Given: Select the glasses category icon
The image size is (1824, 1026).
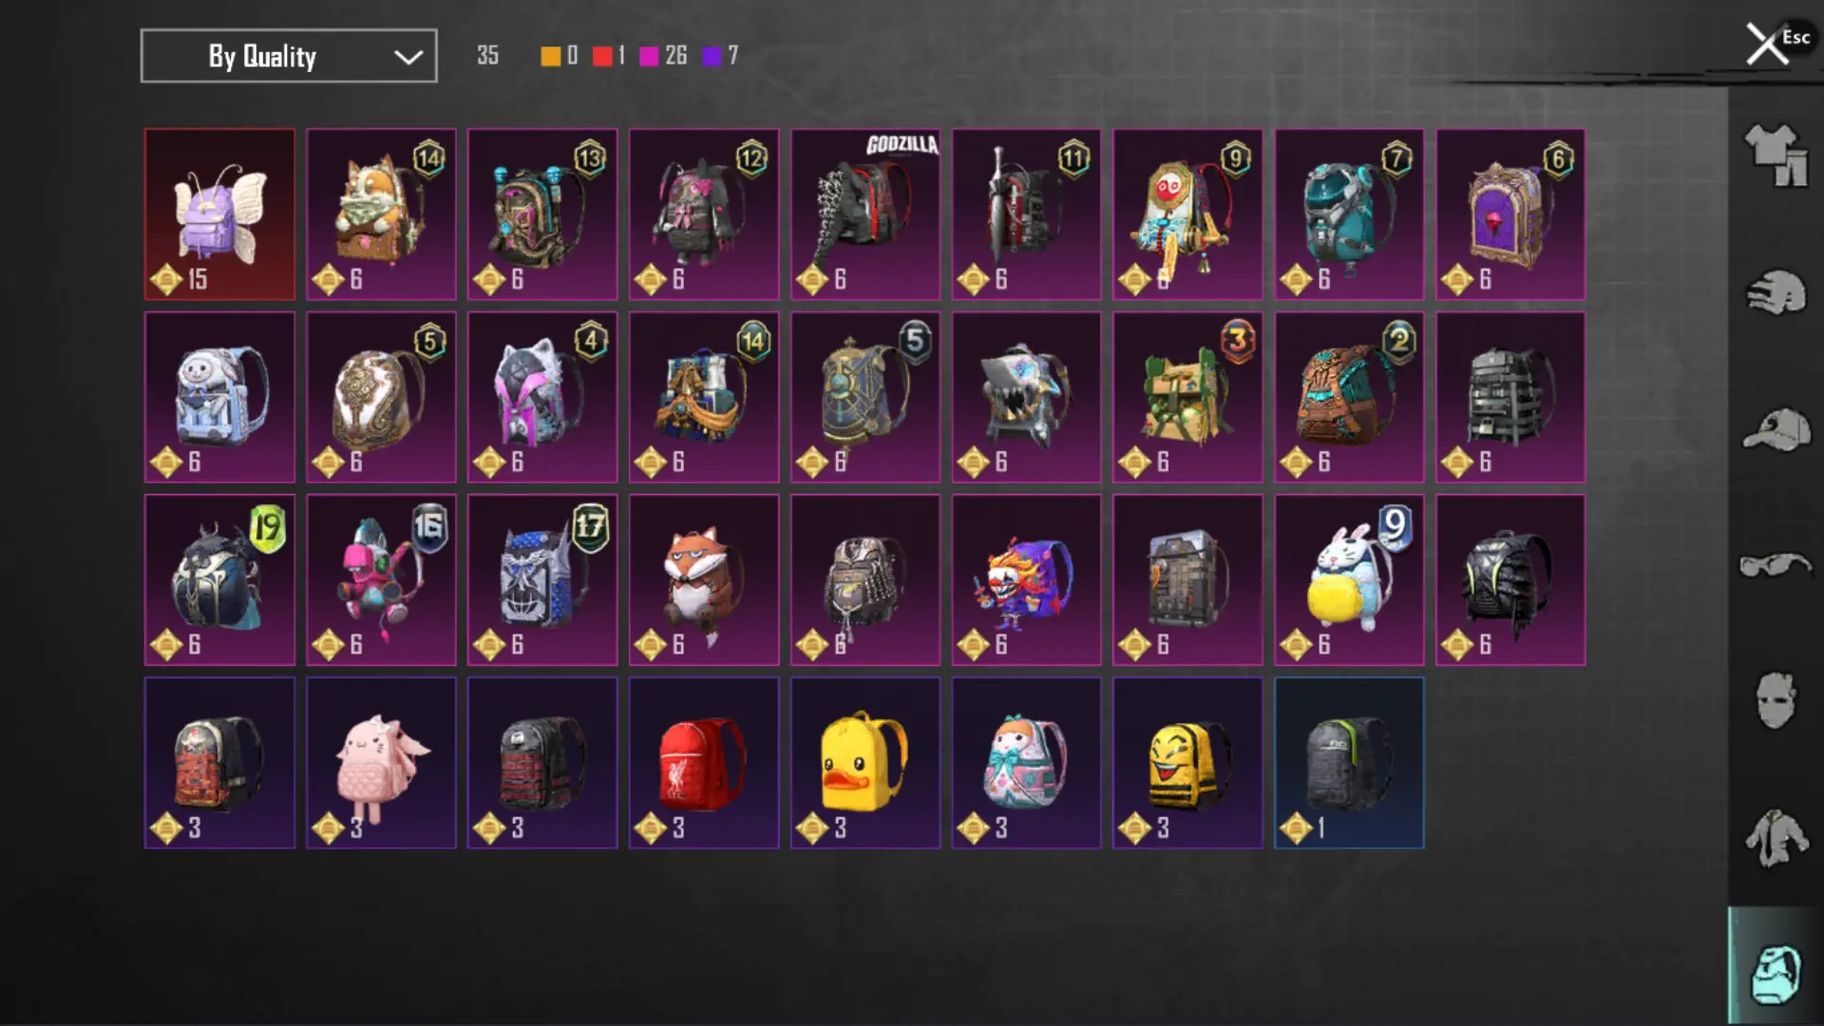Looking at the screenshot, I should (x=1776, y=565).
